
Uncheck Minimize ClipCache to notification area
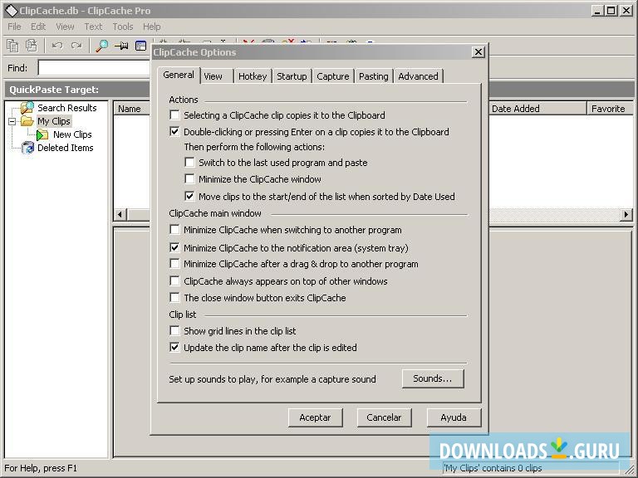point(174,247)
